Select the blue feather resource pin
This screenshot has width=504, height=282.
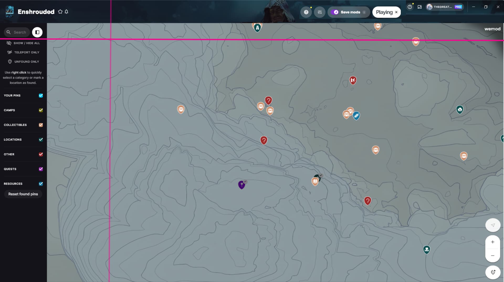(356, 115)
